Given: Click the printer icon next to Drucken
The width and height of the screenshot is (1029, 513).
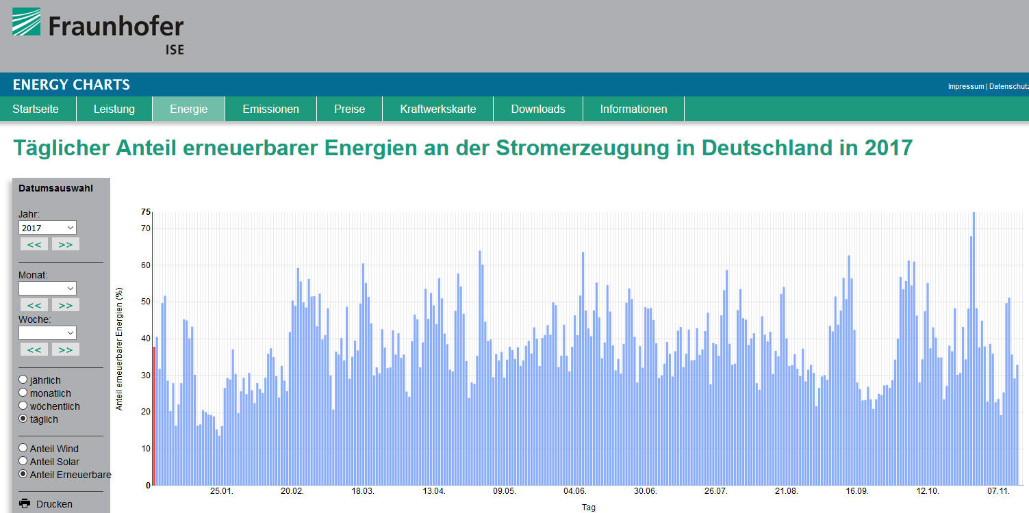Looking at the screenshot, I should [x=25, y=503].
